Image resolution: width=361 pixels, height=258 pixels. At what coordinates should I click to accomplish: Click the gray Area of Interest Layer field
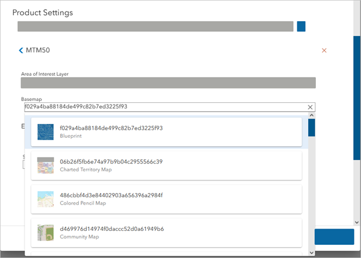tap(168, 83)
